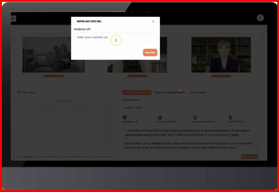Click the Website URL input field
The width and height of the screenshot is (279, 192).
pos(115,37)
